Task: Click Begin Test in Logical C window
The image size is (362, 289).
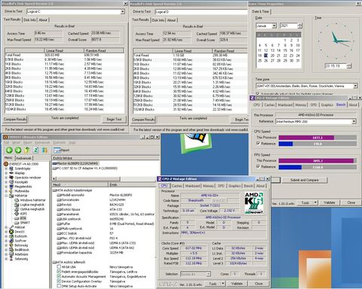Action: click(x=114, y=119)
